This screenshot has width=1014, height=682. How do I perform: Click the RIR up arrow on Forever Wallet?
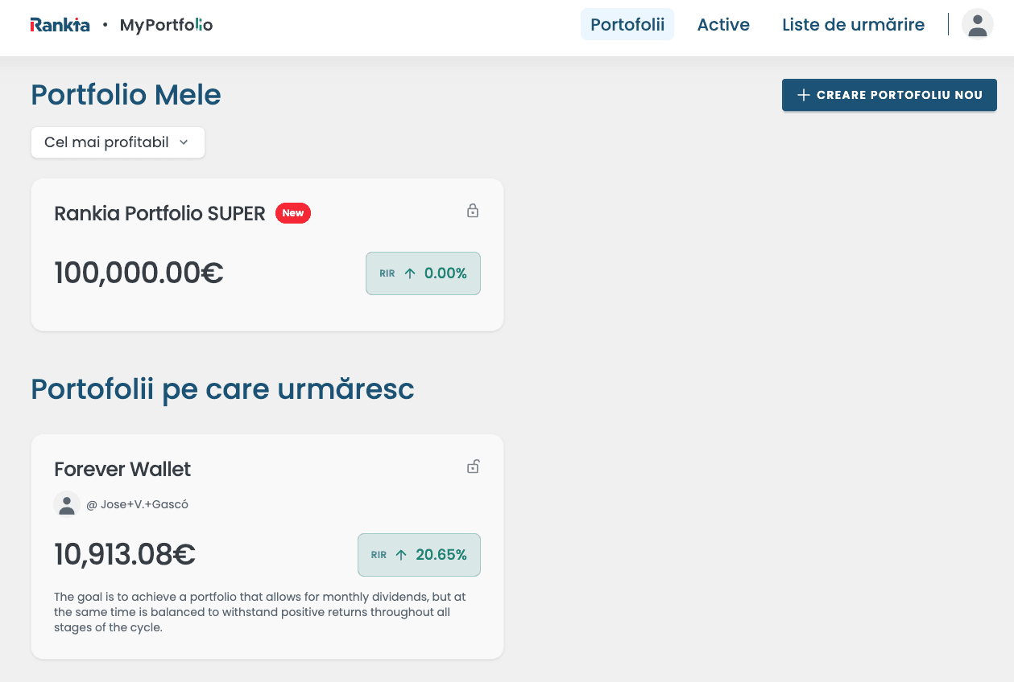(x=401, y=554)
